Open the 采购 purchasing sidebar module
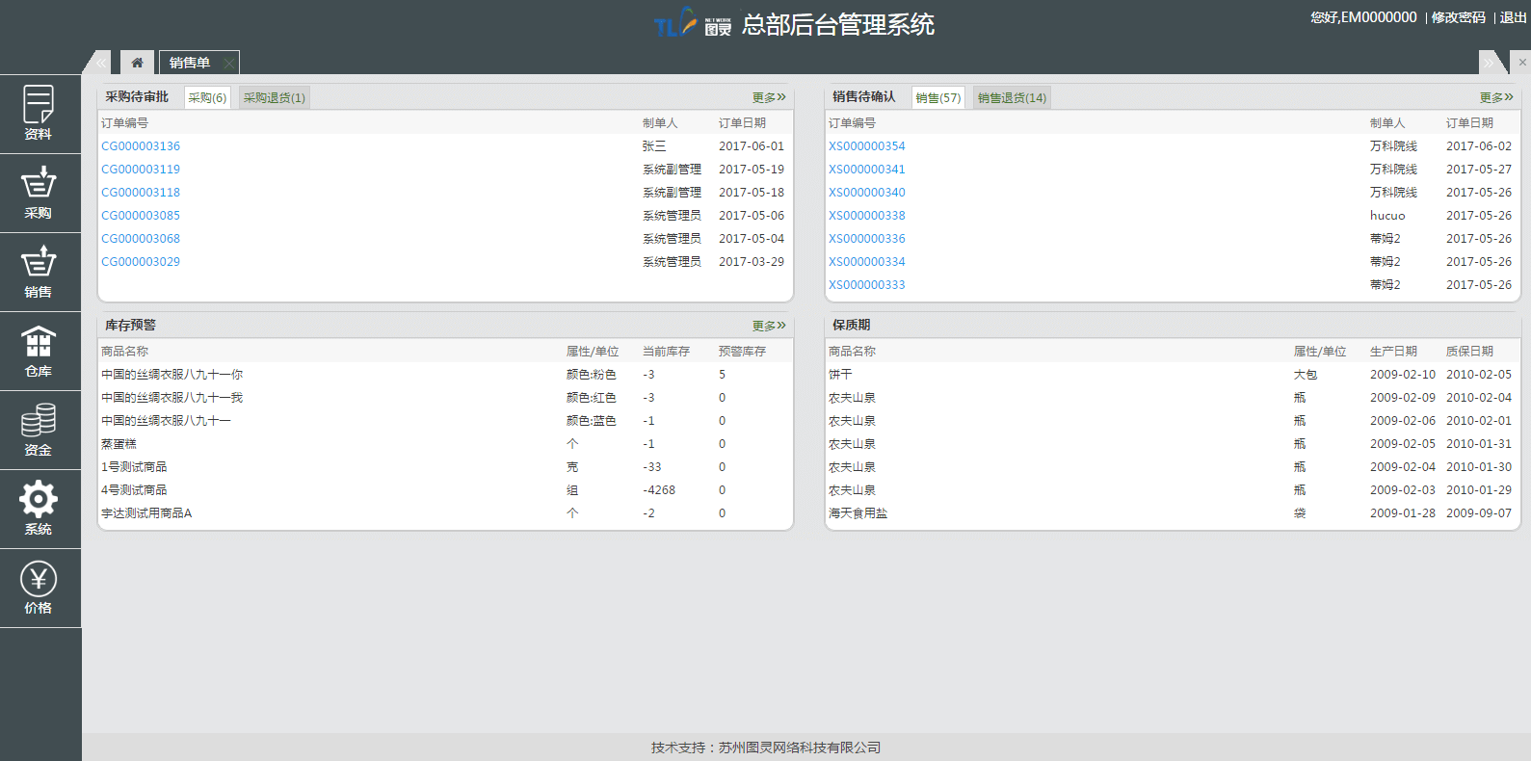Image resolution: width=1531 pixels, height=761 pixels. click(x=39, y=193)
